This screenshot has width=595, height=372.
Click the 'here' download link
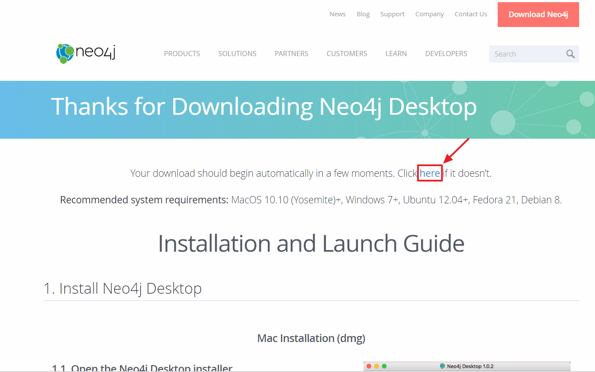point(430,173)
